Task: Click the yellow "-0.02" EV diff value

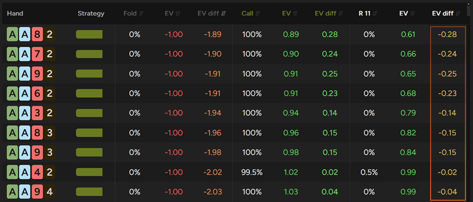Action: [x=448, y=173]
